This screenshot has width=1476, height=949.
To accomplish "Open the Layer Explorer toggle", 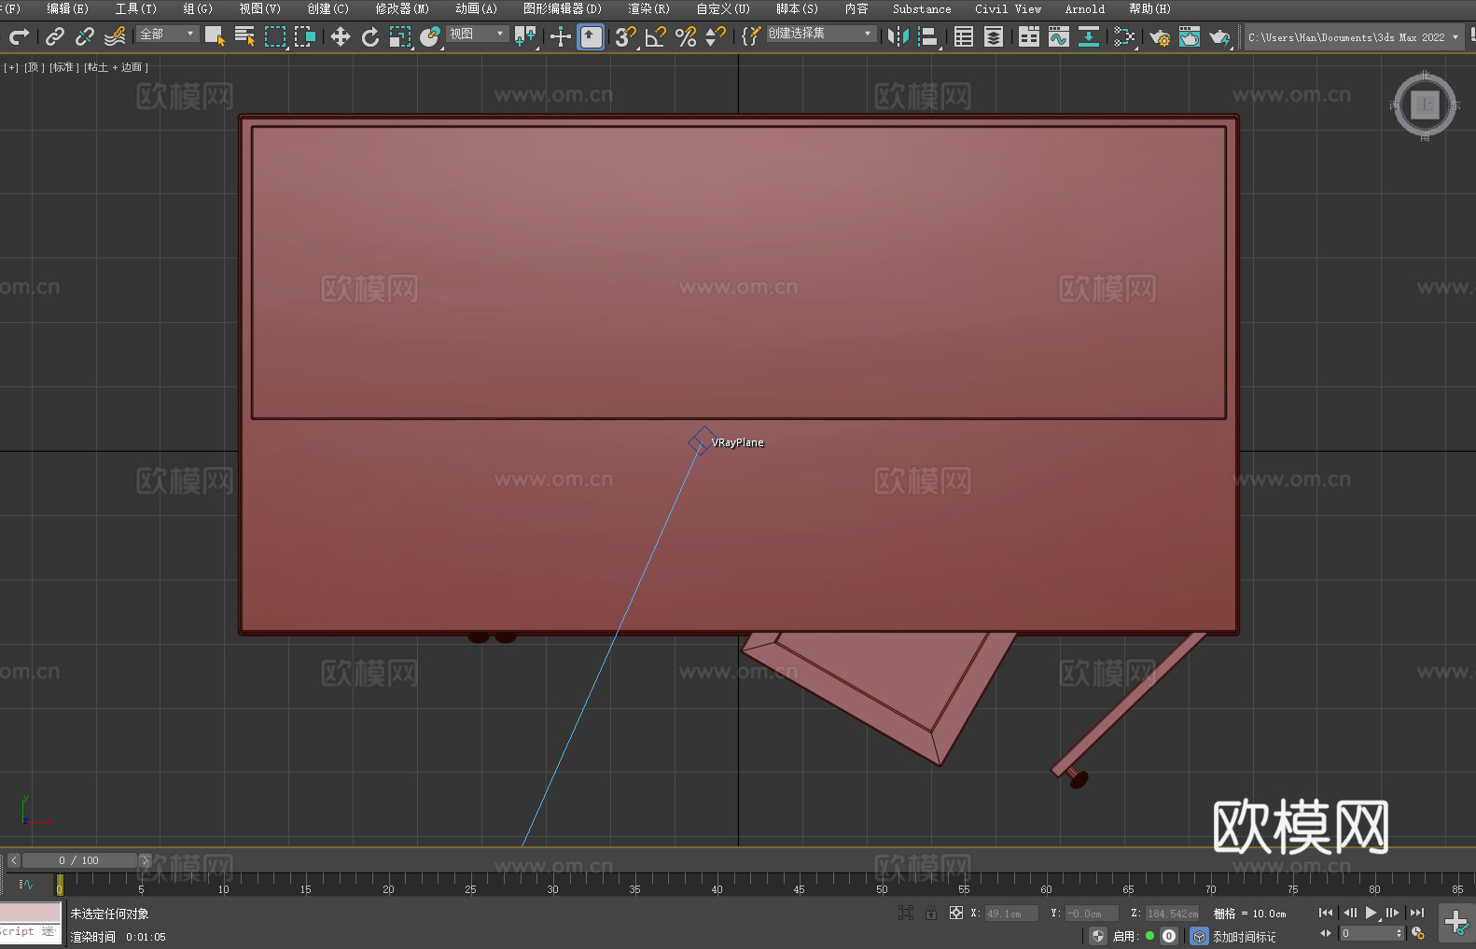I will pyautogui.click(x=994, y=36).
